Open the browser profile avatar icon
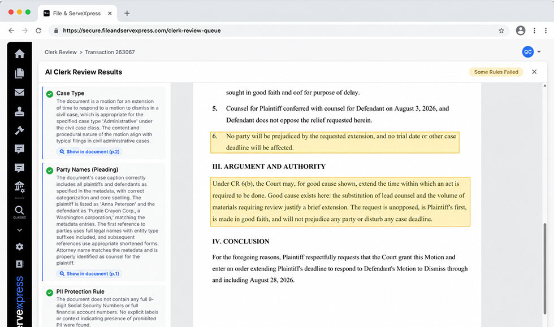Viewport: 554px width, 327px height. pyautogui.click(x=521, y=30)
